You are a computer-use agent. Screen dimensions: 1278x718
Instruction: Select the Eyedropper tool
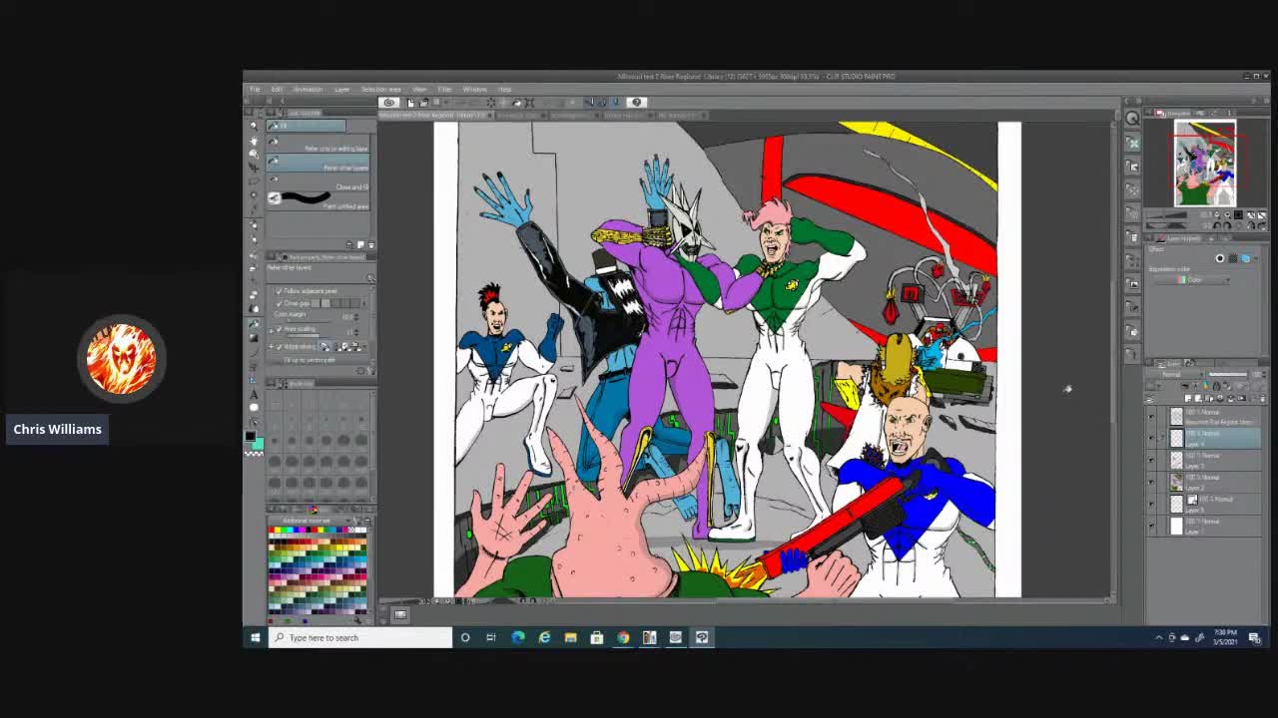tap(254, 208)
